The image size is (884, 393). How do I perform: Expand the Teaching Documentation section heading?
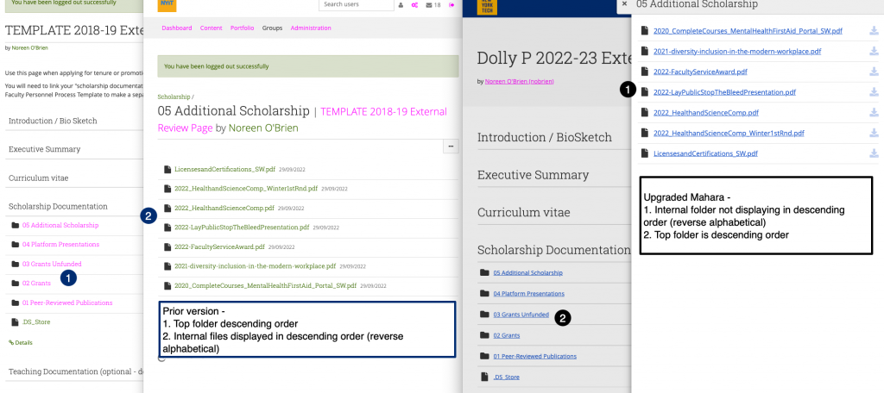click(x=69, y=371)
